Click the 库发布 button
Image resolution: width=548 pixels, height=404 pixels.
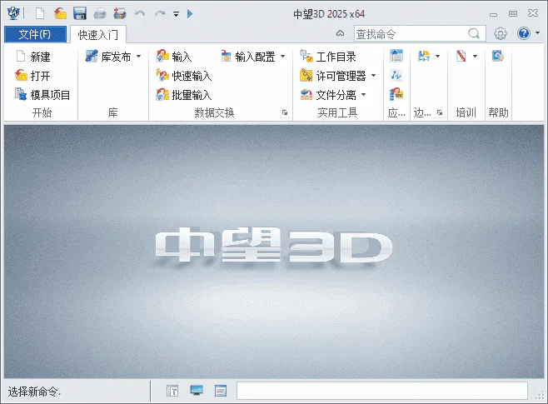click(x=108, y=57)
